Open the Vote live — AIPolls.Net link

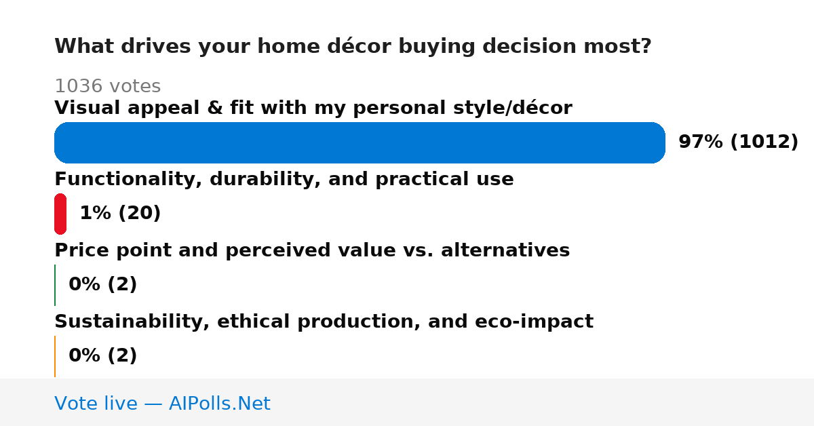click(162, 404)
